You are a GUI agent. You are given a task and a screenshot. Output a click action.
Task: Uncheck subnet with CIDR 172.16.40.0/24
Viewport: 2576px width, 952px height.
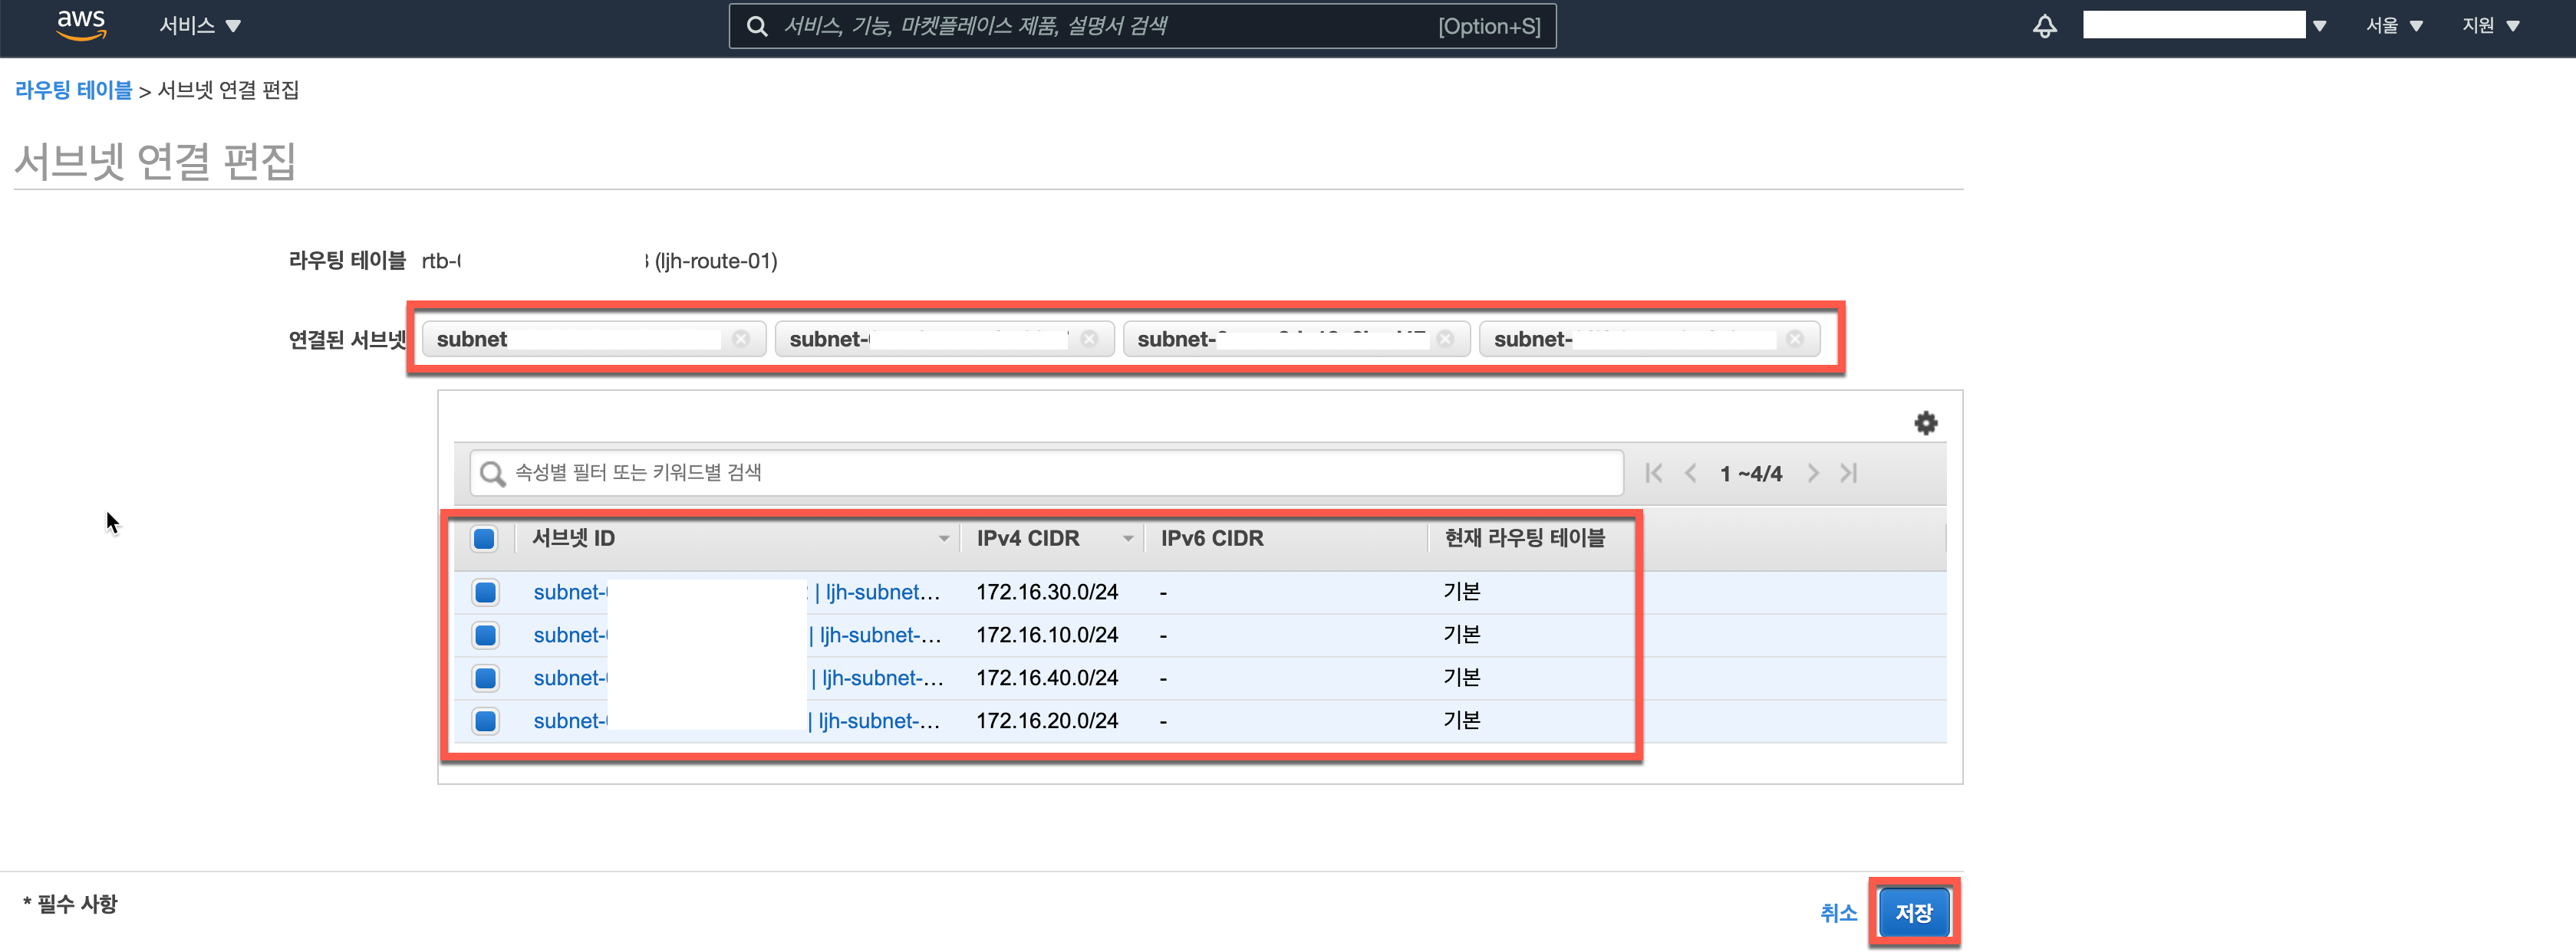pos(486,678)
